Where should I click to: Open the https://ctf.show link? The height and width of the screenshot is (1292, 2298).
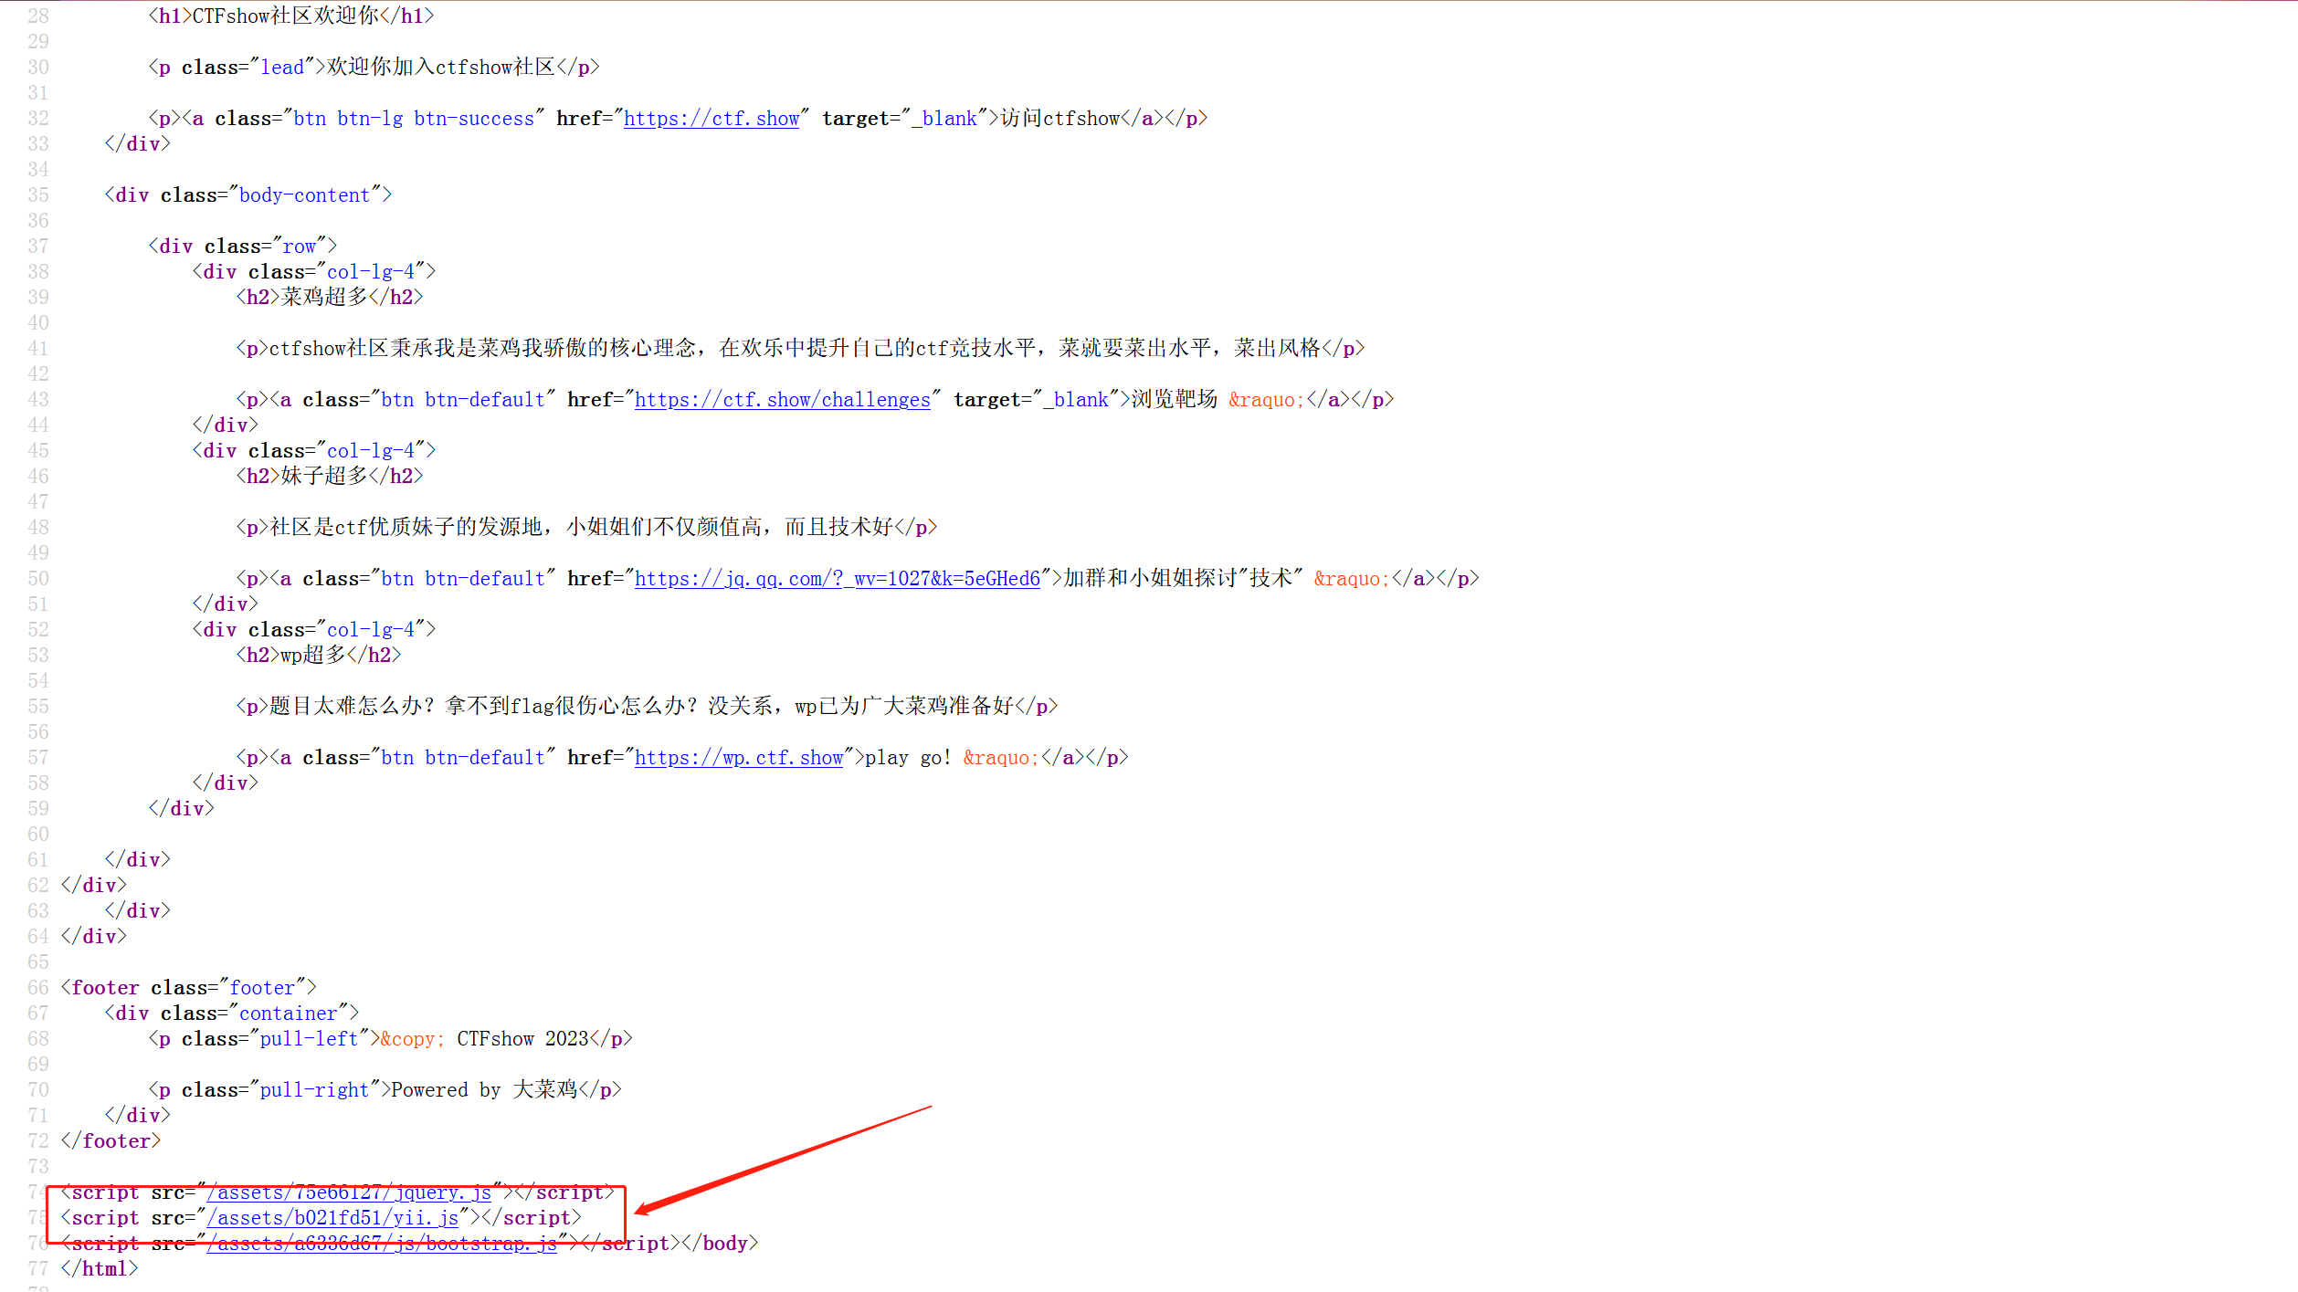712,119
